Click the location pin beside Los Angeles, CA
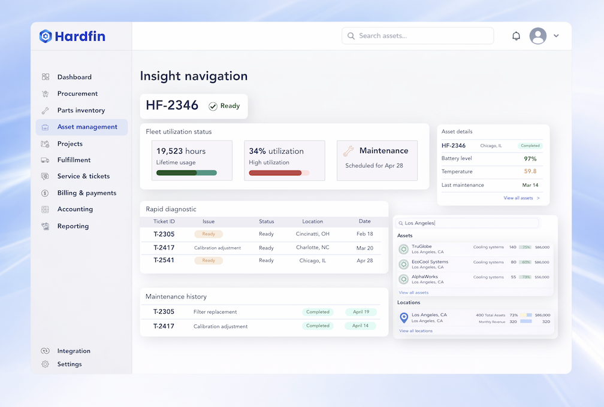604x407 pixels. pos(403,317)
